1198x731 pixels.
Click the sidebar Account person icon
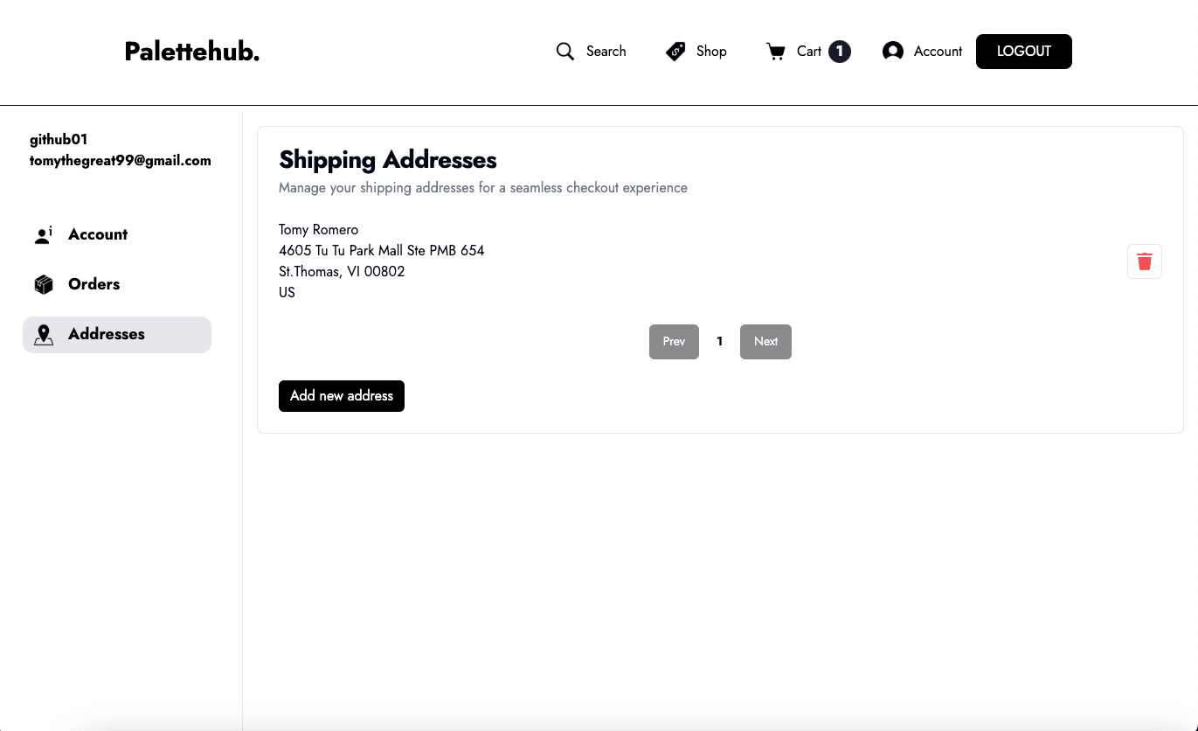coord(43,235)
